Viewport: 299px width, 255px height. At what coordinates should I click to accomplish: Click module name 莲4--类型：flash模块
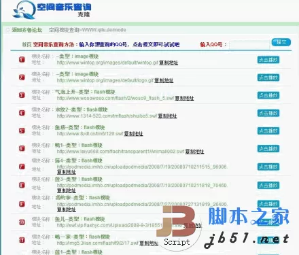tap(79, 160)
